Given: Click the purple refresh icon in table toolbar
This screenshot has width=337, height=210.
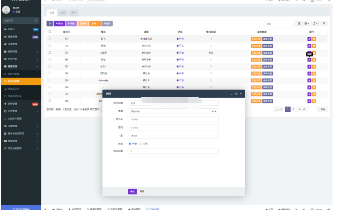Looking at the screenshot, I should tap(50, 24).
